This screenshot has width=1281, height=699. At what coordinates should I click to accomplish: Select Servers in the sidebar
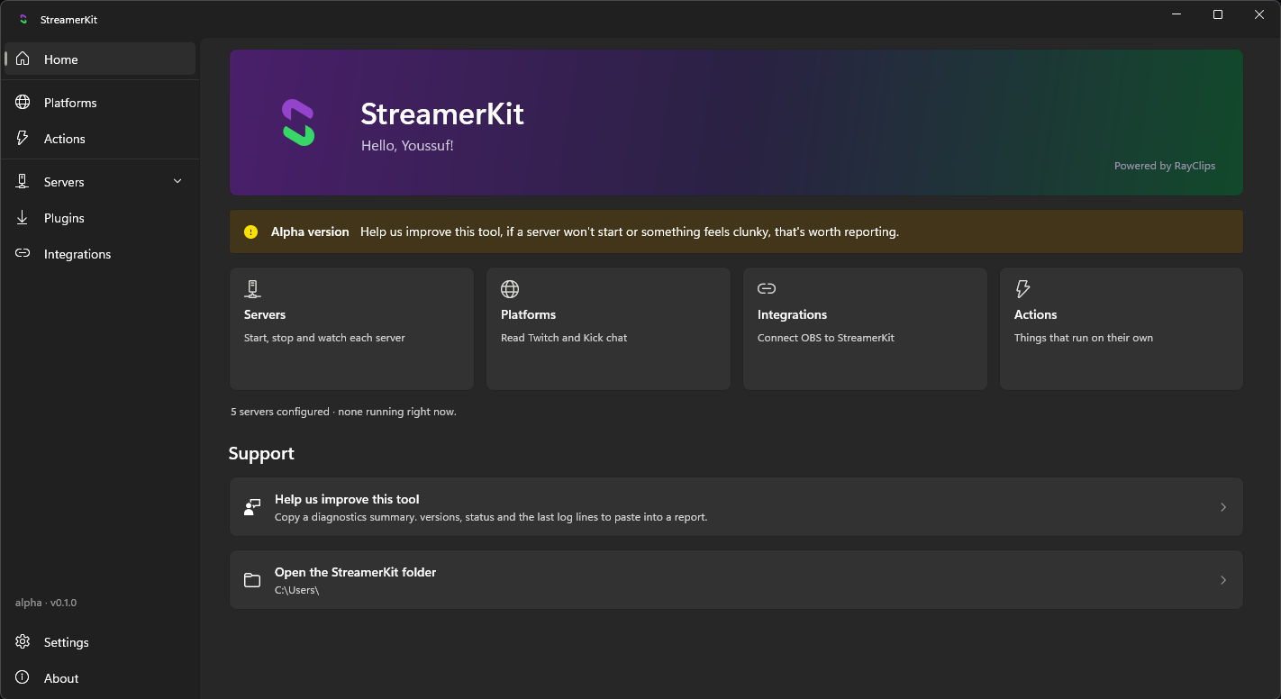(100, 182)
